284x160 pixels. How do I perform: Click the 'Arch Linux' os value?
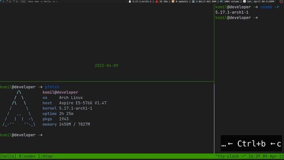tap(71, 98)
